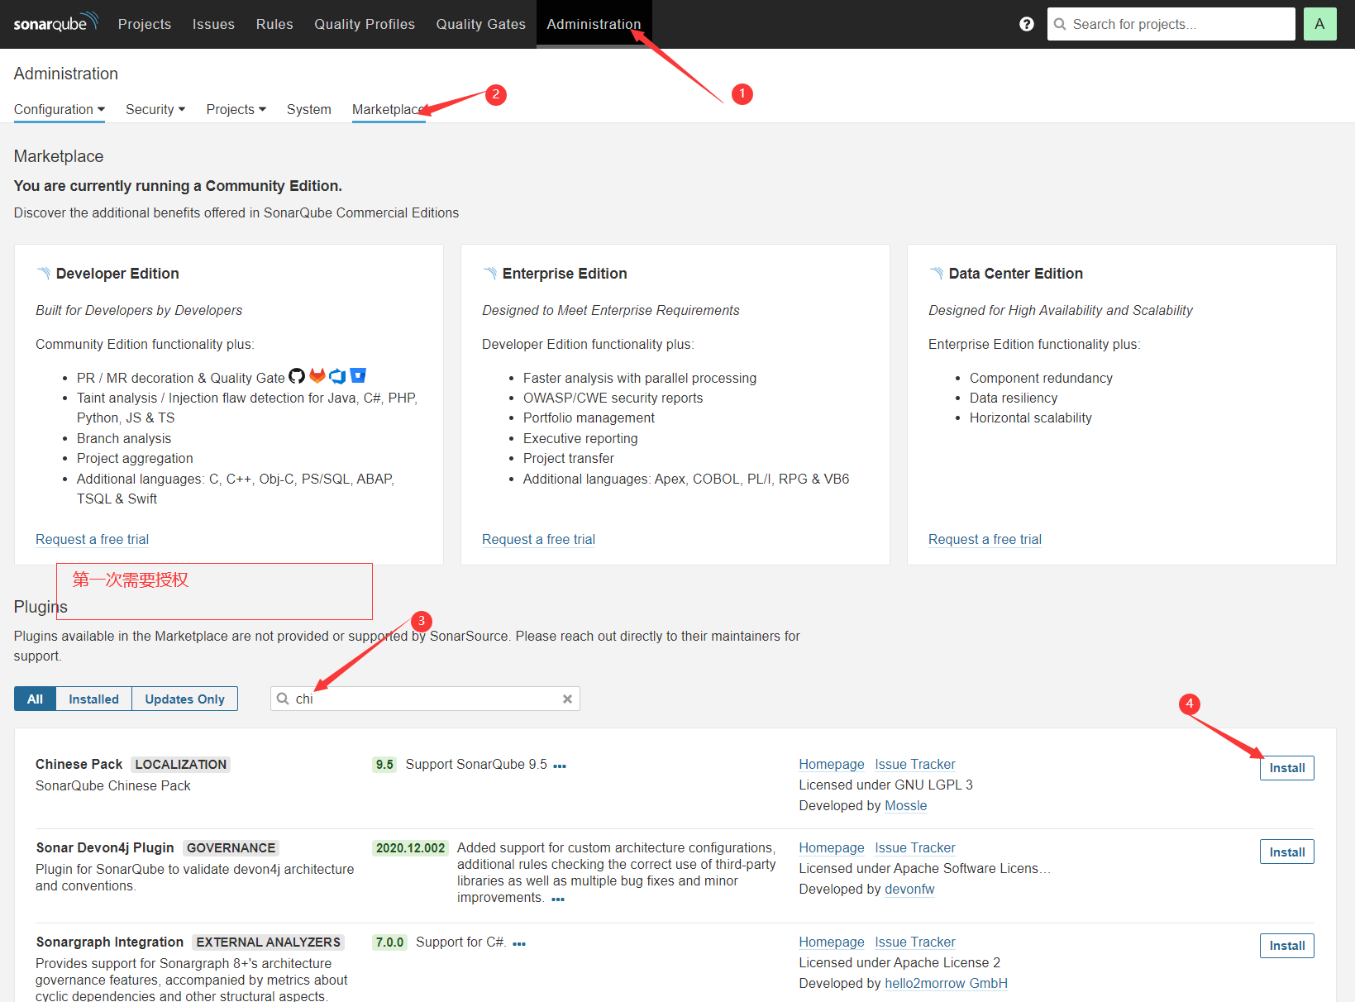The width and height of the screenshot is (1355, 1002).
Task: Open the Configuration dropdown
Action: [60, 109]
